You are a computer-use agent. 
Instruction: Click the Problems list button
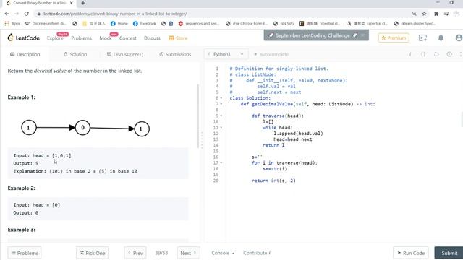point(25,253)
